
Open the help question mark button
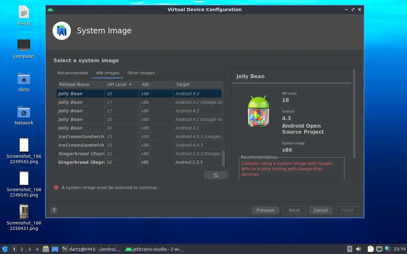[54, 210]
